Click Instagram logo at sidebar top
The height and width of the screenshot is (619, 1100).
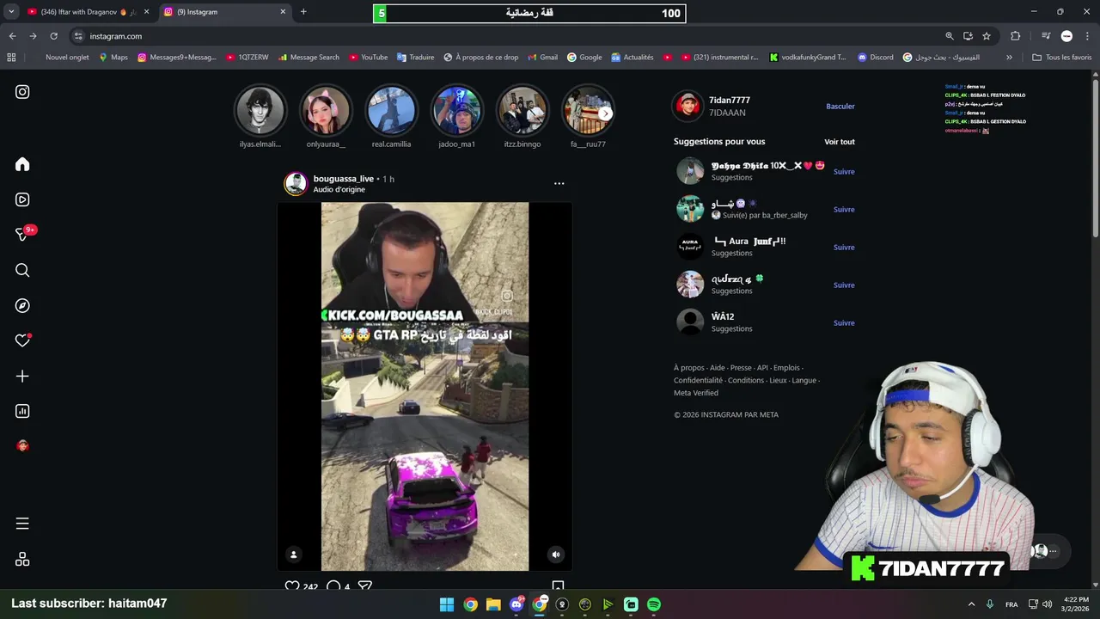coord(22,92)
